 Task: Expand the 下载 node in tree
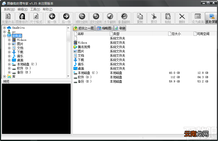[9, 52]
